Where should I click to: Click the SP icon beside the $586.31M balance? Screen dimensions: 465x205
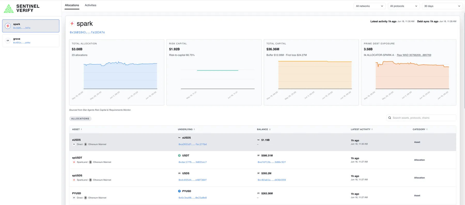(x=258, y=155)
